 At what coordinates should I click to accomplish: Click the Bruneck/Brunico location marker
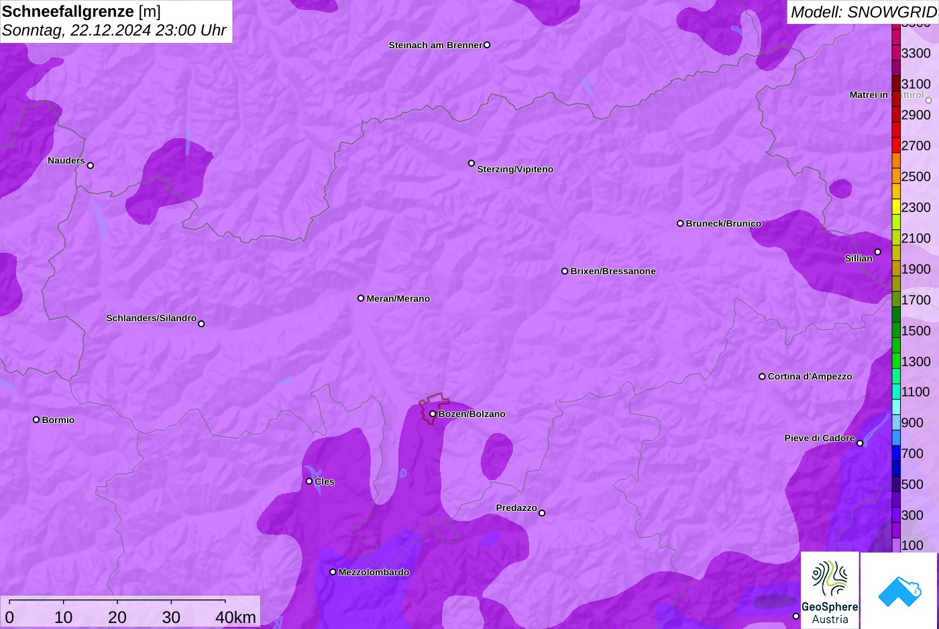point(680,223)
